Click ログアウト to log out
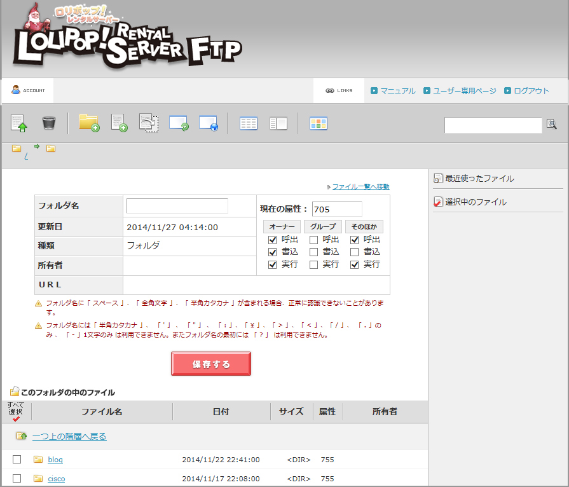Viewport: 569px width, 487px height. [x=531, y=91]
